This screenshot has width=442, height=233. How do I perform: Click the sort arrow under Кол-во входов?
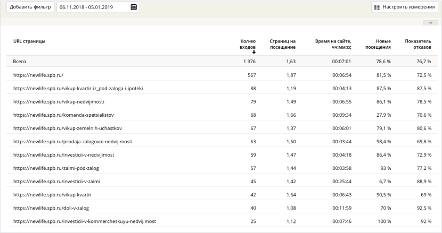pos(254,52)
